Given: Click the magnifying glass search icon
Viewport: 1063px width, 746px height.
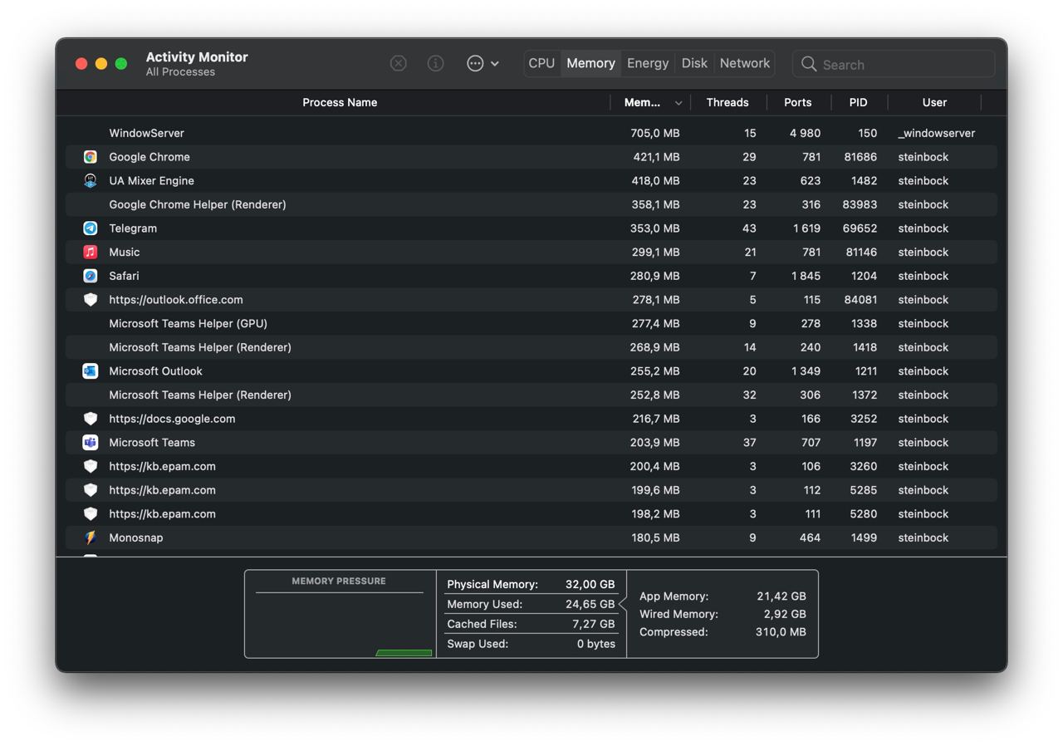Looking at the screenshot, I should (809, 64).
